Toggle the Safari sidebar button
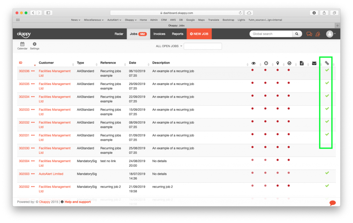Image resolution: width=353 pixels, height=223 pixels. [48, 13]
